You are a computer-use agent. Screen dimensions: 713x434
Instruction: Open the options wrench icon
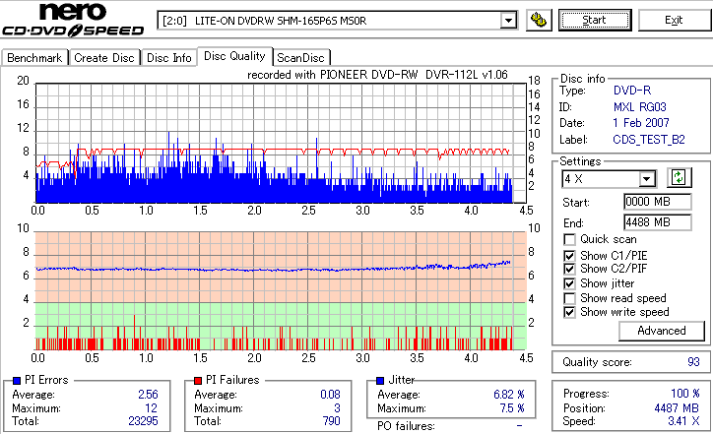[539, 21]
